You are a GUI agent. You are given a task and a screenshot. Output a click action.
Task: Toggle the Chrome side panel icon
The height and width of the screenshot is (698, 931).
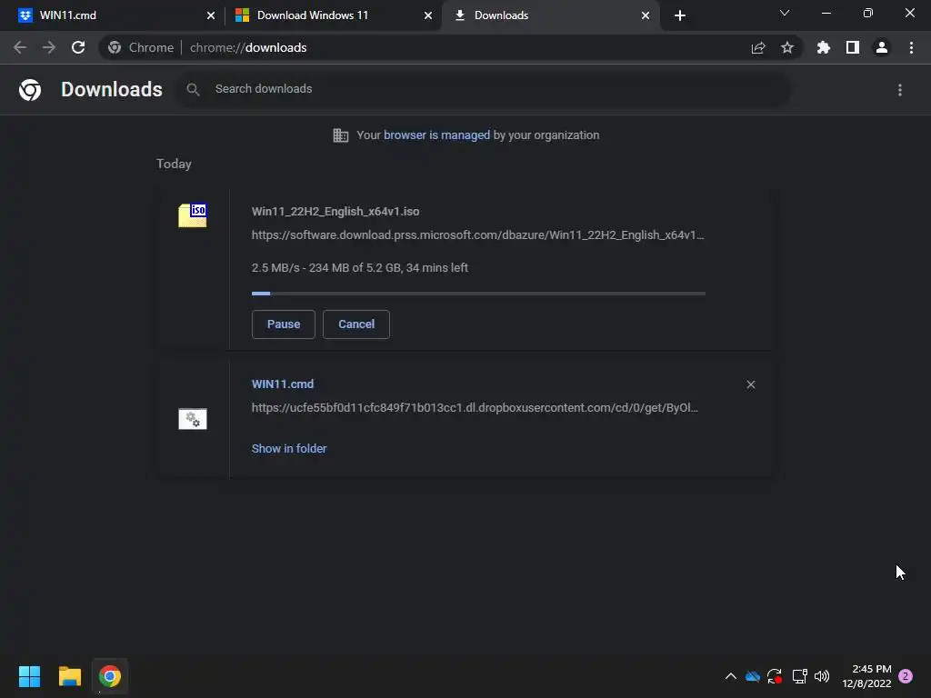point(853,47)
